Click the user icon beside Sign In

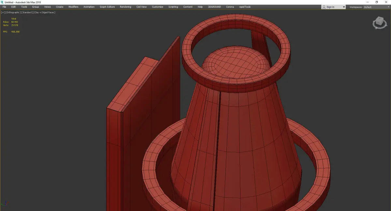[x=324, y=7]
